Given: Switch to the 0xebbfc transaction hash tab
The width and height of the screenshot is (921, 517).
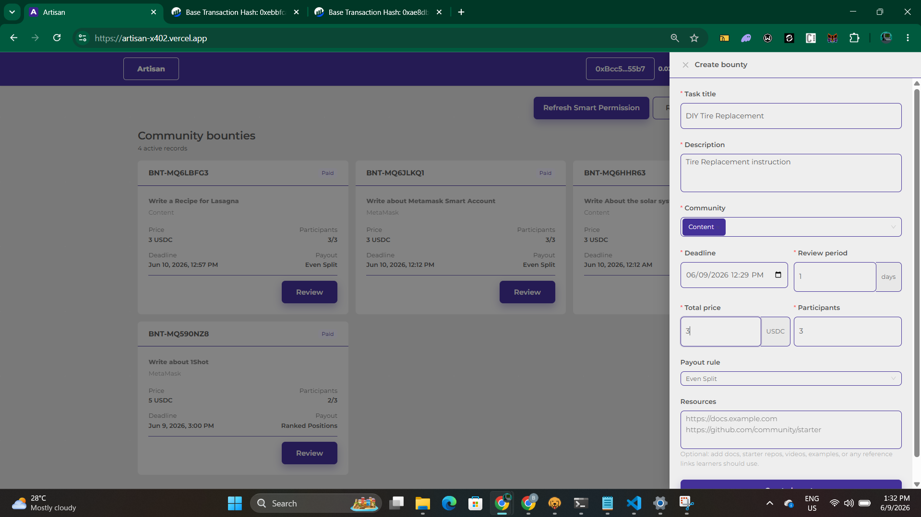Looking at the screenshot, I should pos(235,12).
